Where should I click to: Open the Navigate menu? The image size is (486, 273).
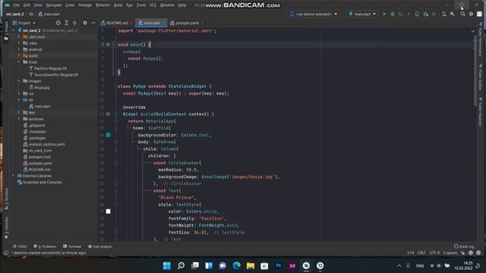[x=54, y=5]
